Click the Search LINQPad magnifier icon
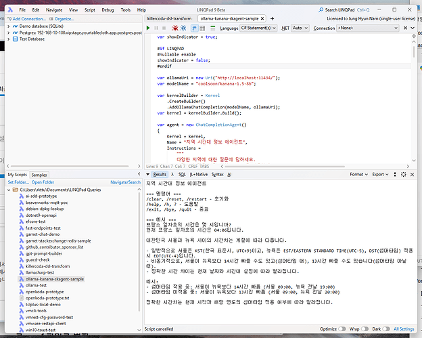The image size is (422, 338). click(x=321, y=10)
